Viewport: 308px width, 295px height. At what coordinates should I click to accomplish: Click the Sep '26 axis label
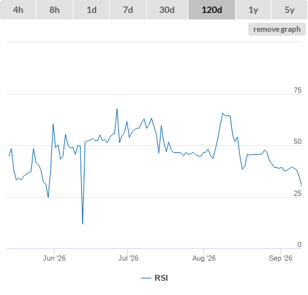click(x=281, y=258)
